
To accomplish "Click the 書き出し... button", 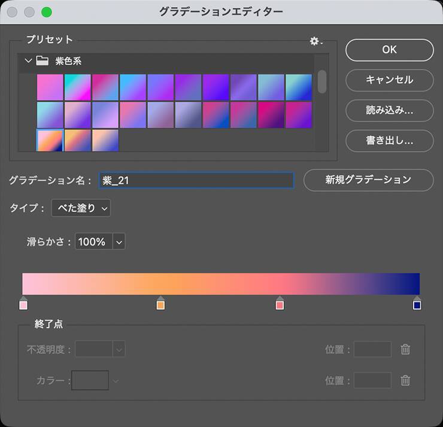I will [389, 141].
